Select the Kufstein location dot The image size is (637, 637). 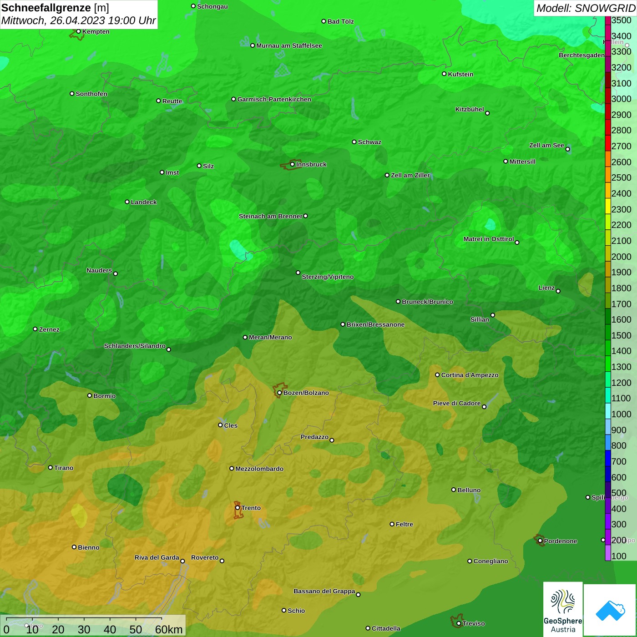444,74
